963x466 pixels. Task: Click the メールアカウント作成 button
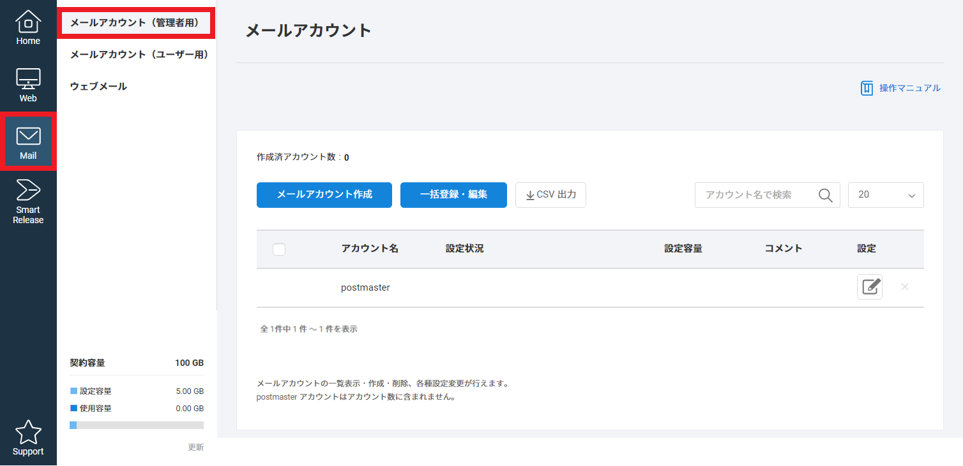324,195
